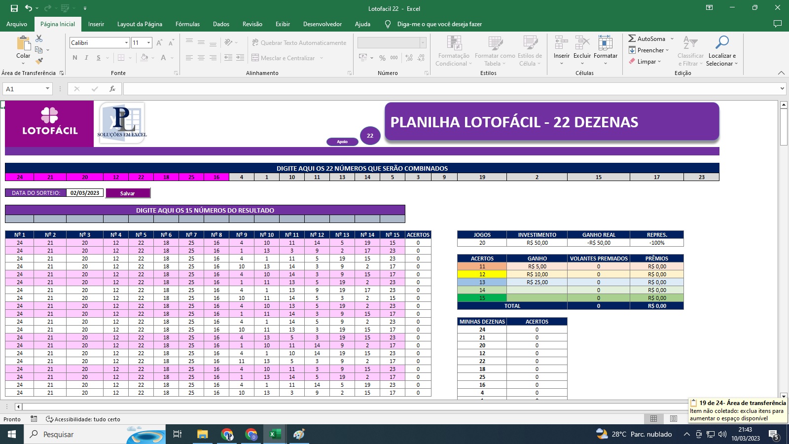Open the Calibri font name dropdown
This screenshot has width=789, height=444.
click(x=126, y=43)
